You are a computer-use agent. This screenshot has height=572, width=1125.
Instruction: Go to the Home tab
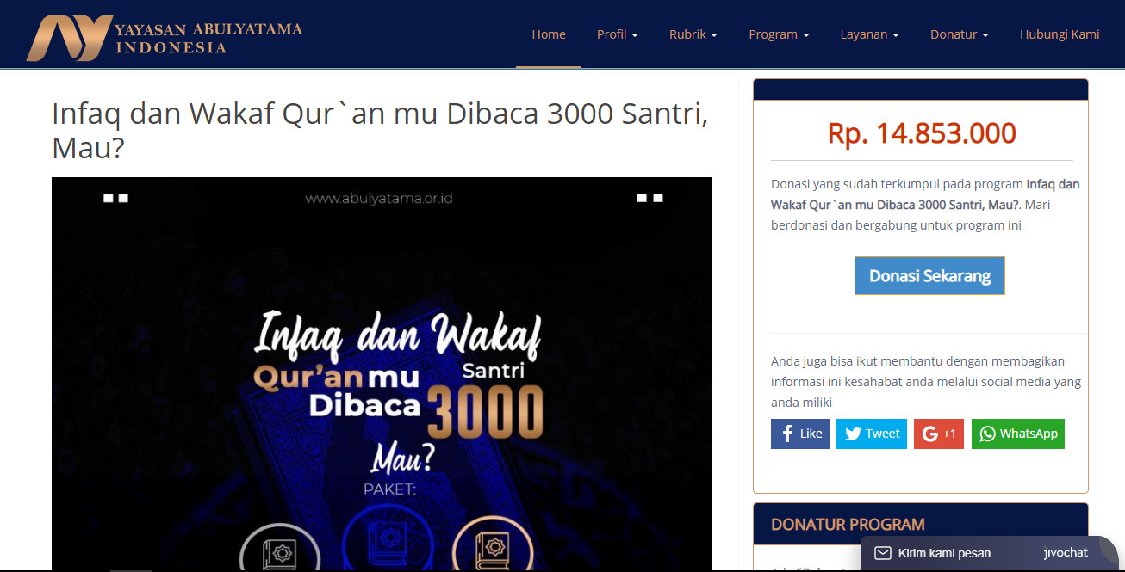click(549, 34)
